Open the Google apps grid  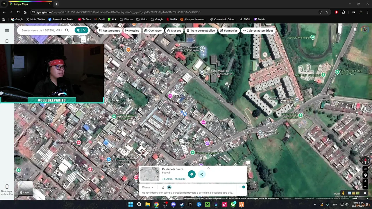(x=356, y=30)
